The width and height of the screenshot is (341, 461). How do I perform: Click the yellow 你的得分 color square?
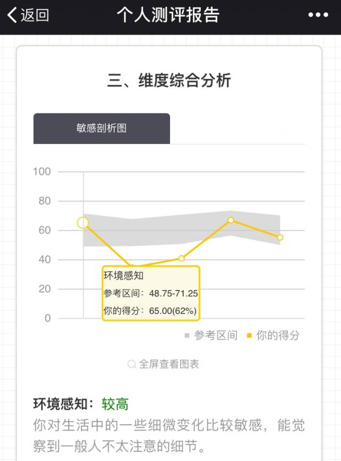tap(249, 336)
